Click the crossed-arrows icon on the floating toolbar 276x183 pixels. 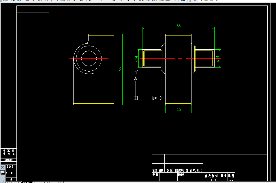[3, 167]
